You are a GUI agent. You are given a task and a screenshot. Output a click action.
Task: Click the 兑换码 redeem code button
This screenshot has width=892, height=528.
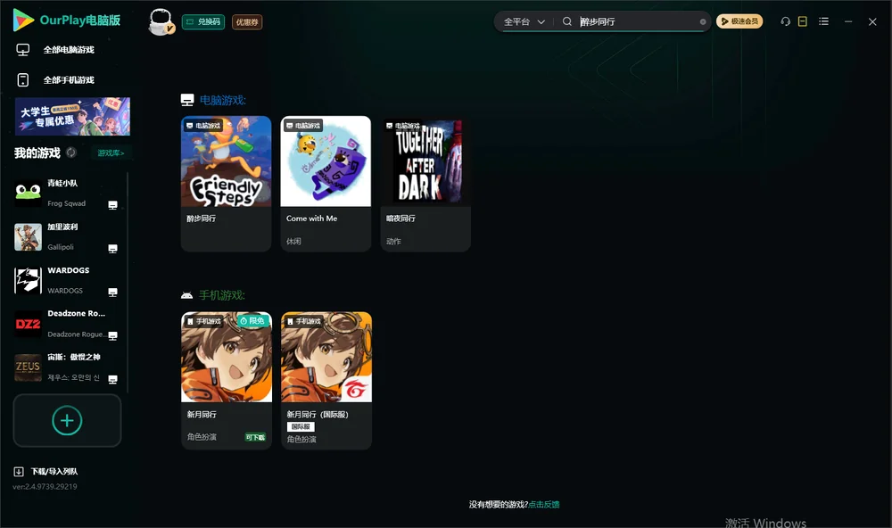click(203, 22)
